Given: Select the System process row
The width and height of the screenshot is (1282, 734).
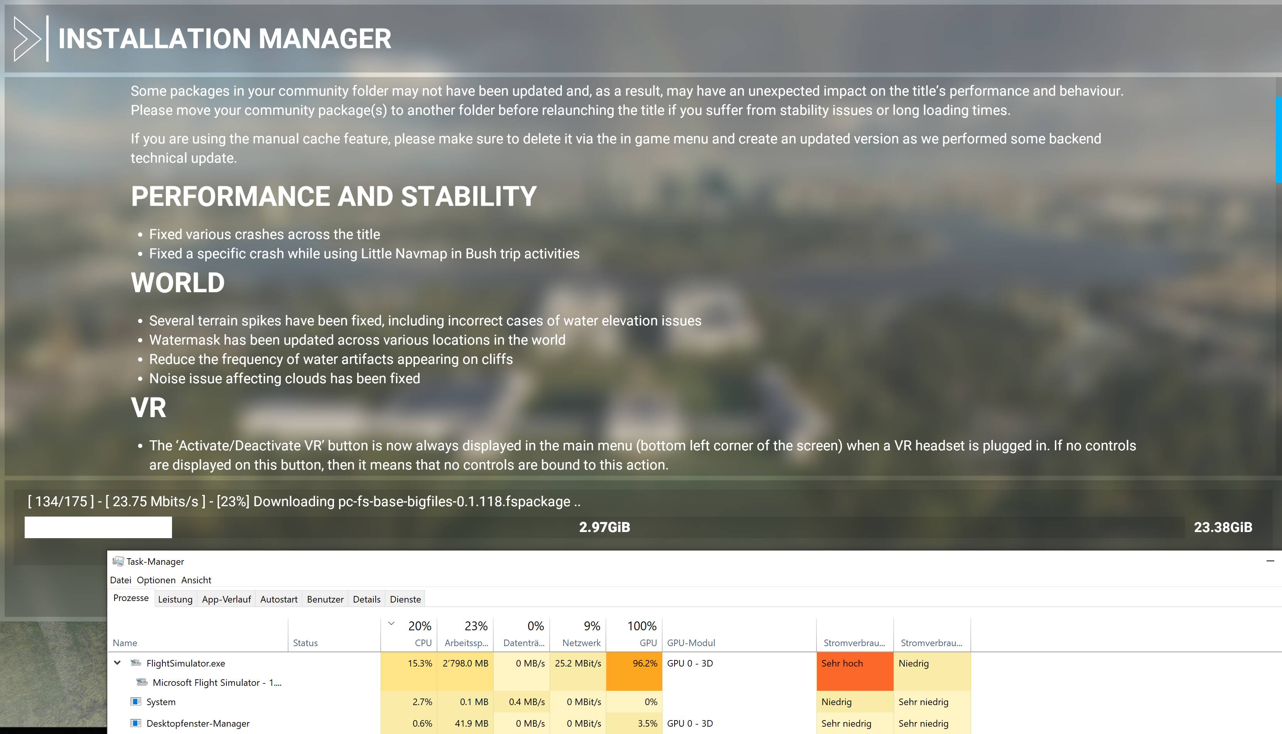Looking at the screenshot, I should click(x=540, y=701).
